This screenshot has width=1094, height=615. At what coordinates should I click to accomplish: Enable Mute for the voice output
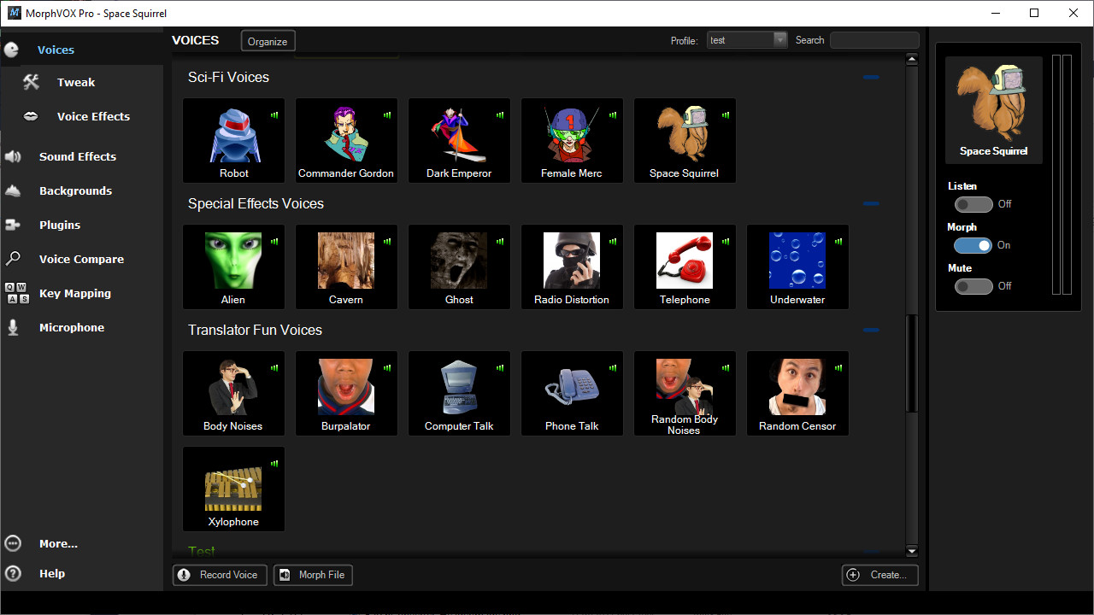pyautogui.click(x=973, y=286)
